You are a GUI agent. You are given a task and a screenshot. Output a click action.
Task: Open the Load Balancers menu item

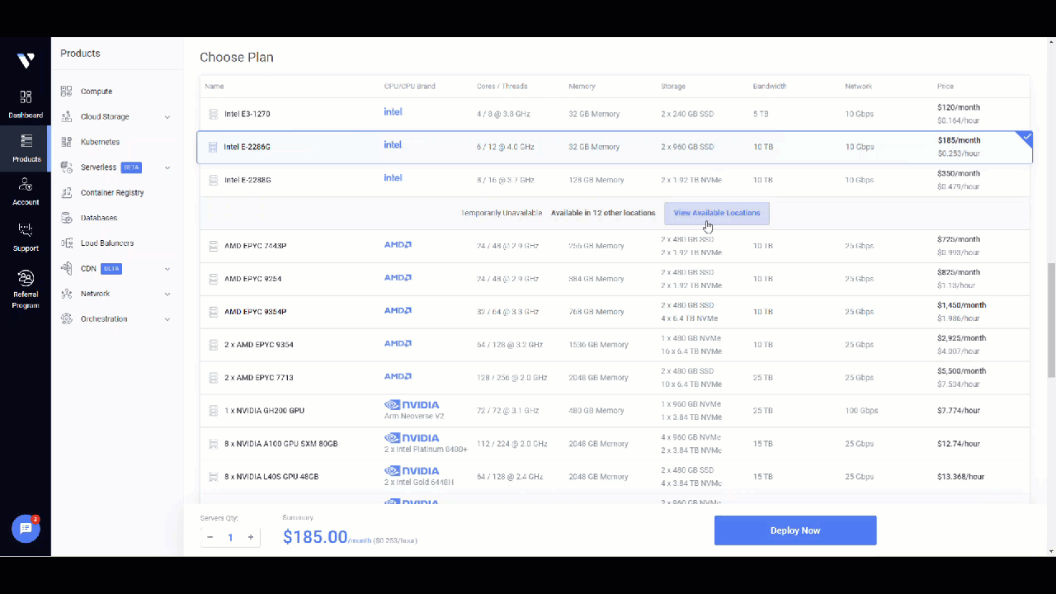(x=107, y=243)
